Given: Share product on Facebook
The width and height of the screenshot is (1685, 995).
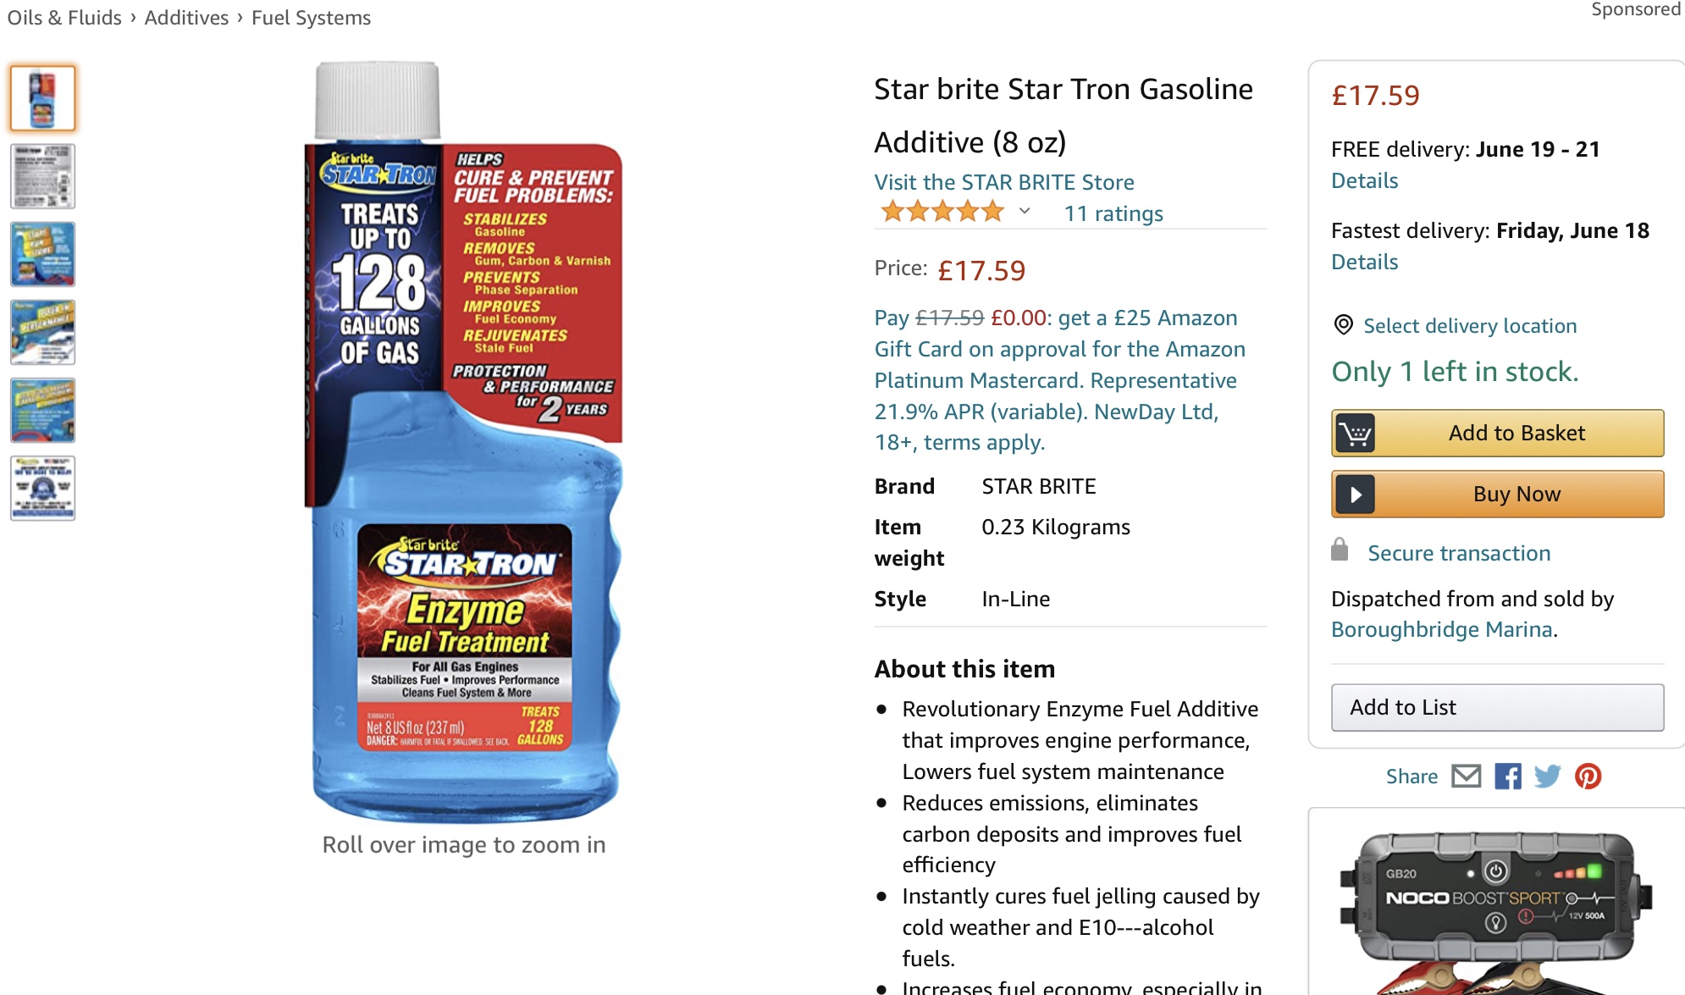Looking at the screenshot, I should click(x=1507, y=776).
